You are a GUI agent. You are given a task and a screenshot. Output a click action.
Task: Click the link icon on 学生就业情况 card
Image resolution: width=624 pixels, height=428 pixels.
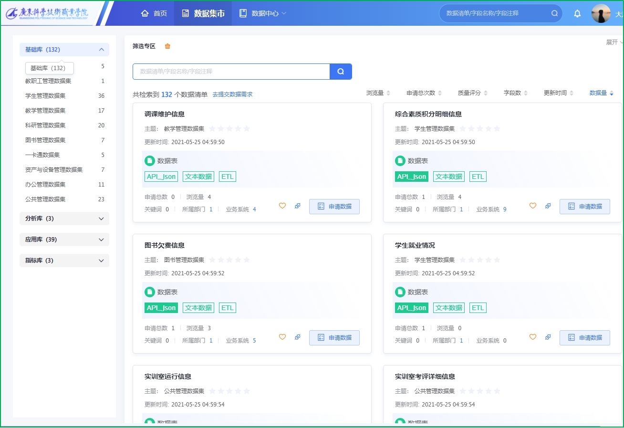(548, 337)
